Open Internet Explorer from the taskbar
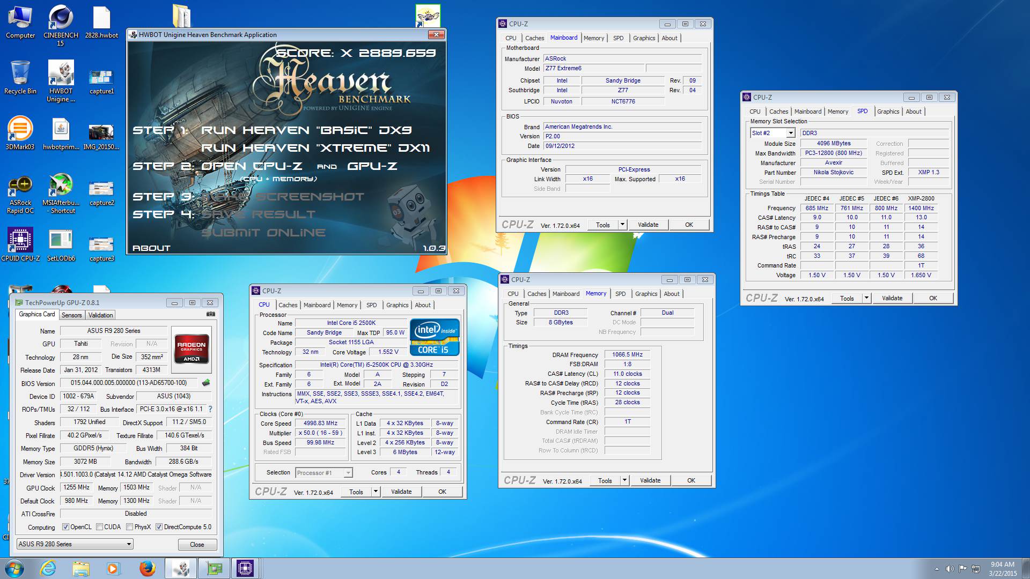 point(48,568)
